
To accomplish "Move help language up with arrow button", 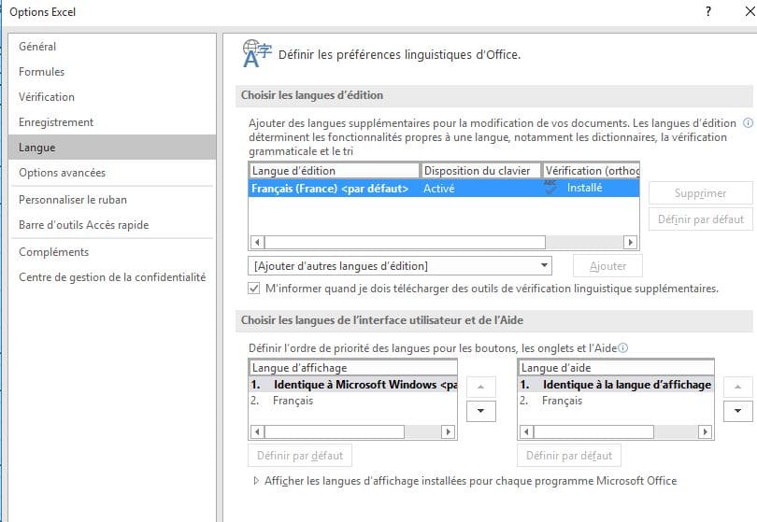I will coord(737,387).
